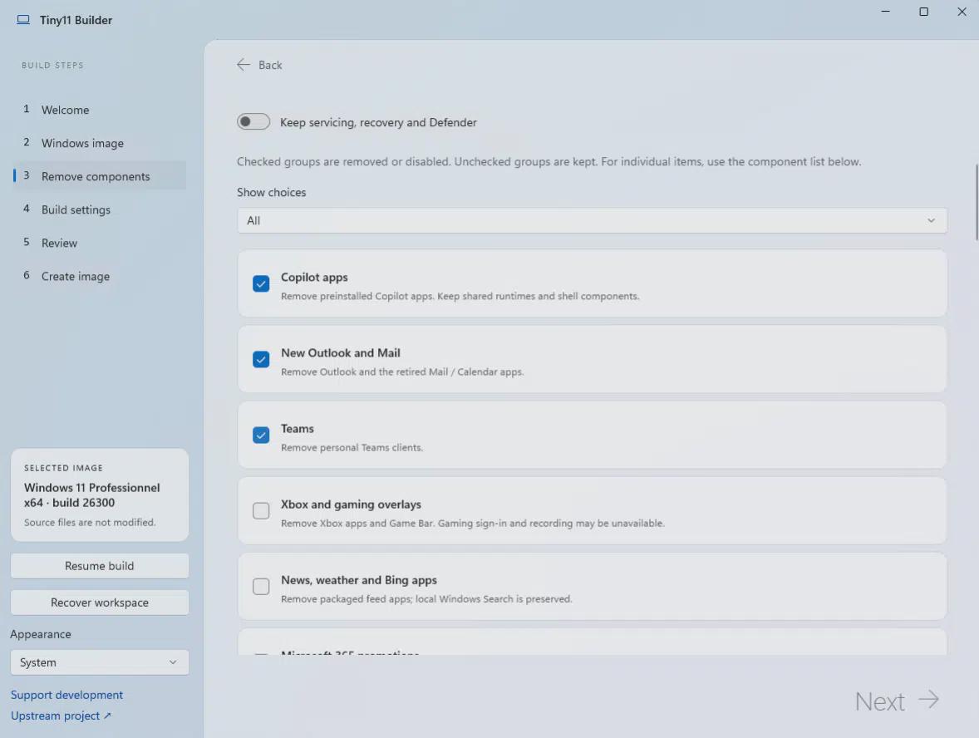
Task: Click 'Source files are not modified.' text
Action: [x=90, y=522]
